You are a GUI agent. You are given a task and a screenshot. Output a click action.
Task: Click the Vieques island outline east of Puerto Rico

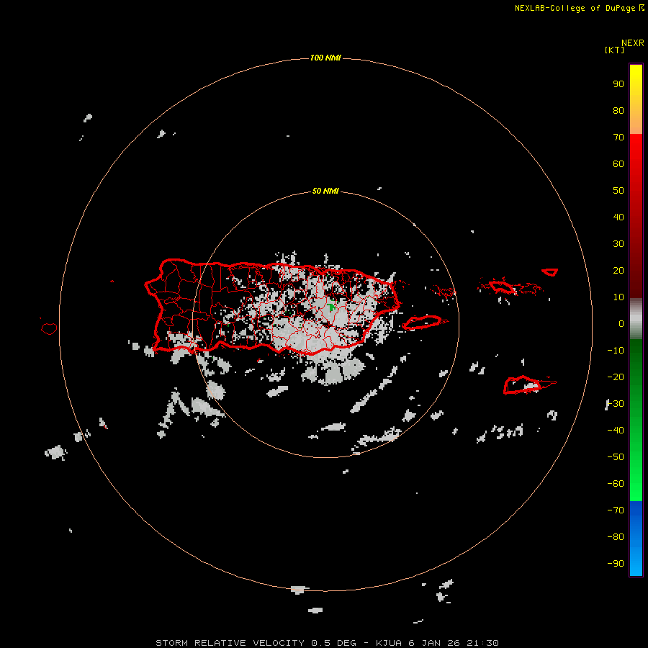423,323
